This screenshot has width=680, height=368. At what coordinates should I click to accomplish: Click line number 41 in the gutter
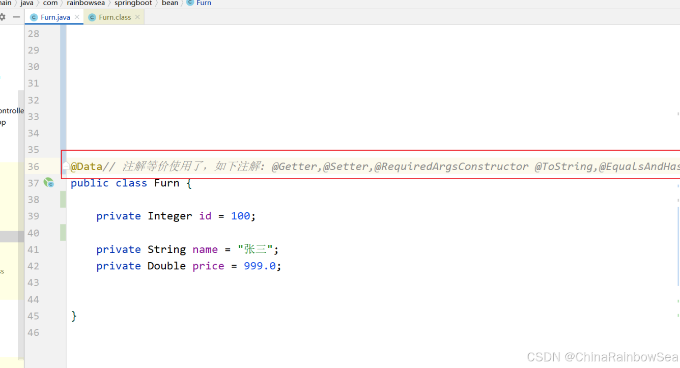point(34,249)
